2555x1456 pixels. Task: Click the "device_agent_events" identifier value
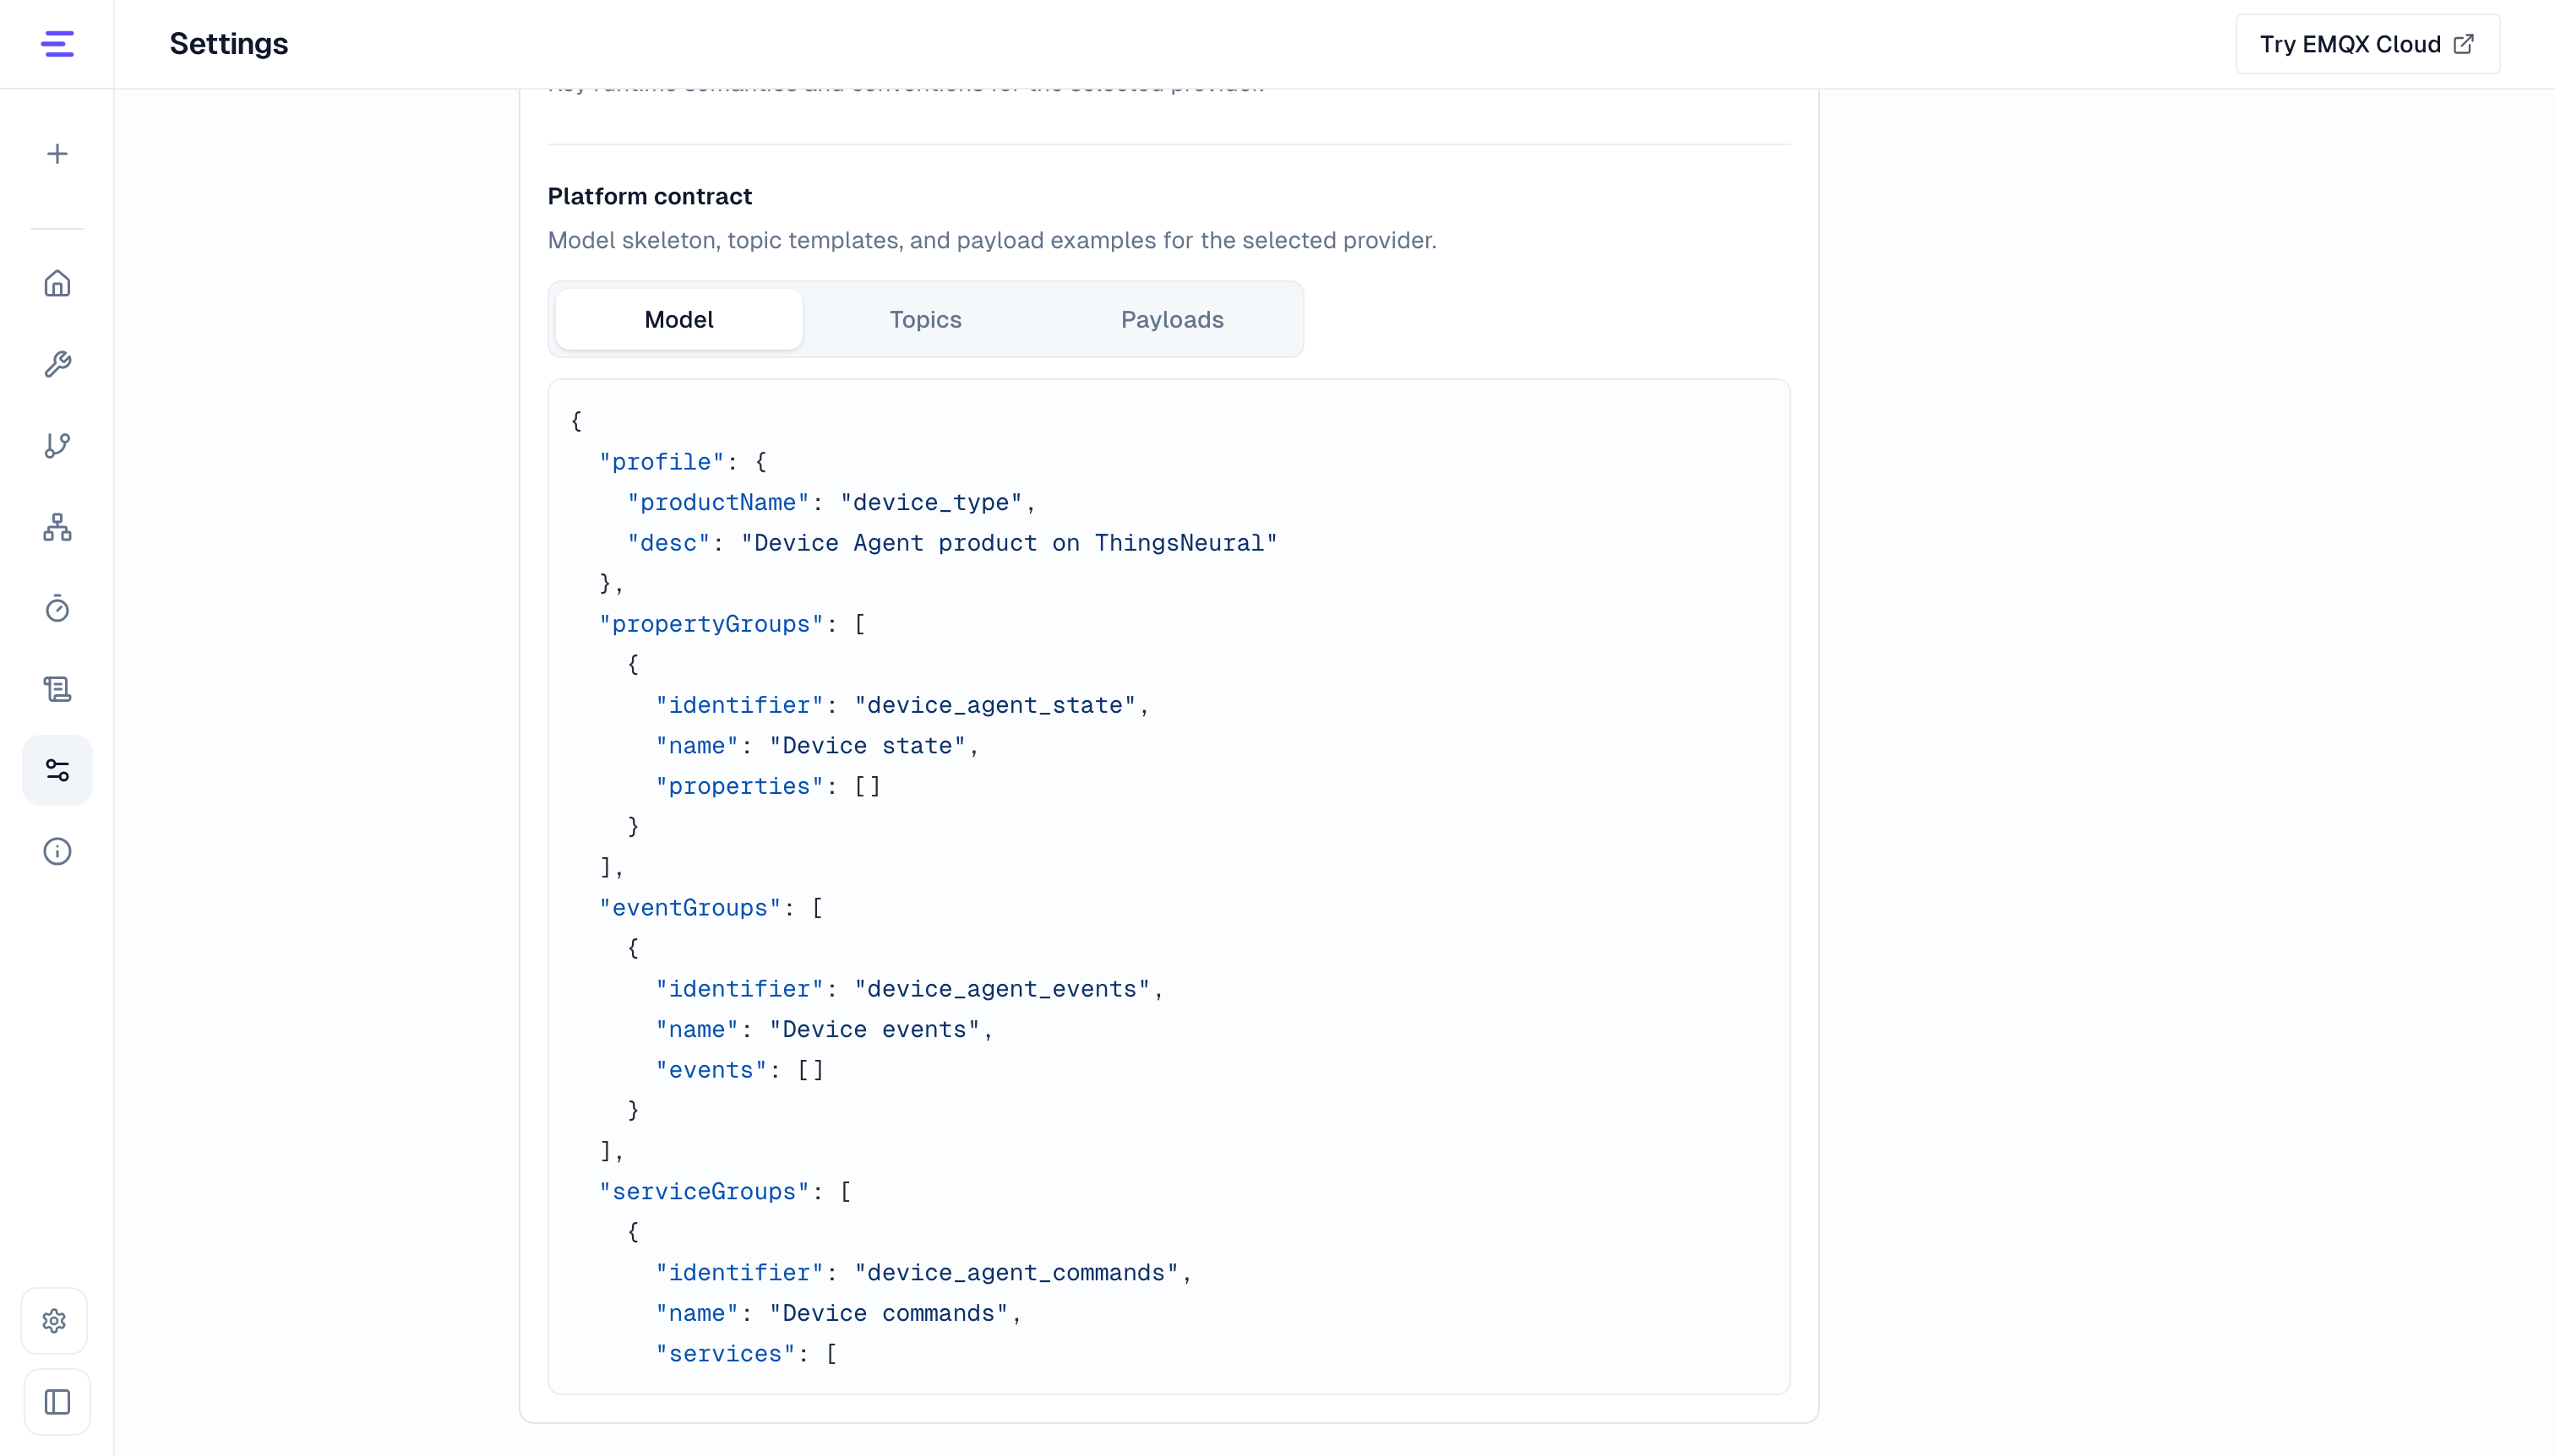1002,989
